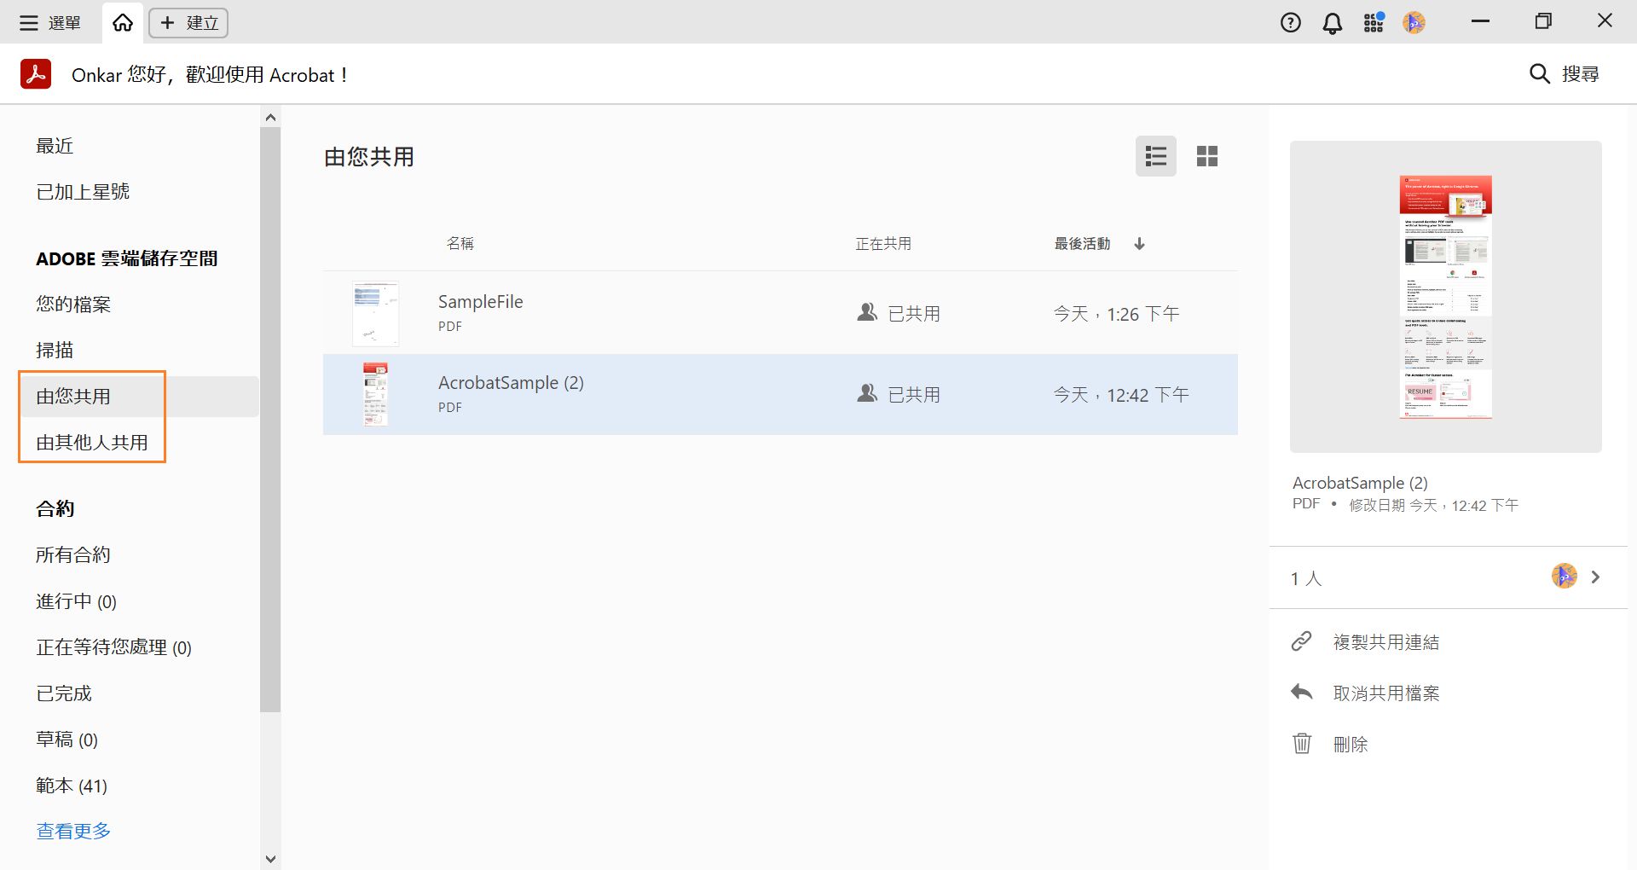Image resolution: width=1637 pixels, height=870 pixels.
Task: Click the sharer avatar in details panel
Action: (x=1565, y=577)
